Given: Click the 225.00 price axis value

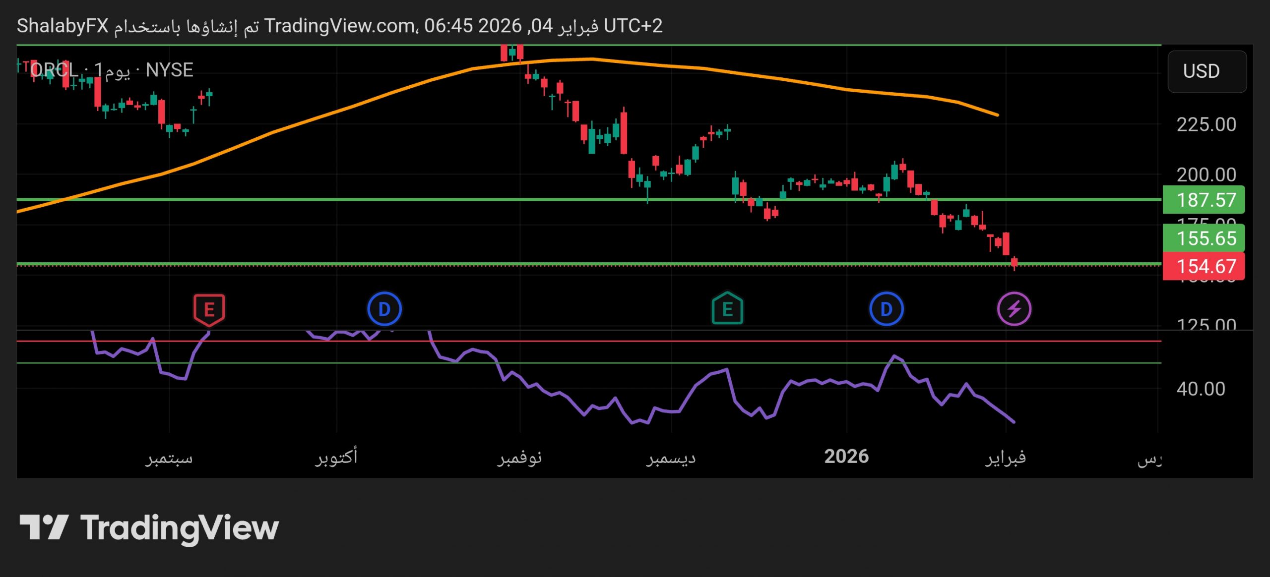Looking at the screenshot, I should [1206, 125].
